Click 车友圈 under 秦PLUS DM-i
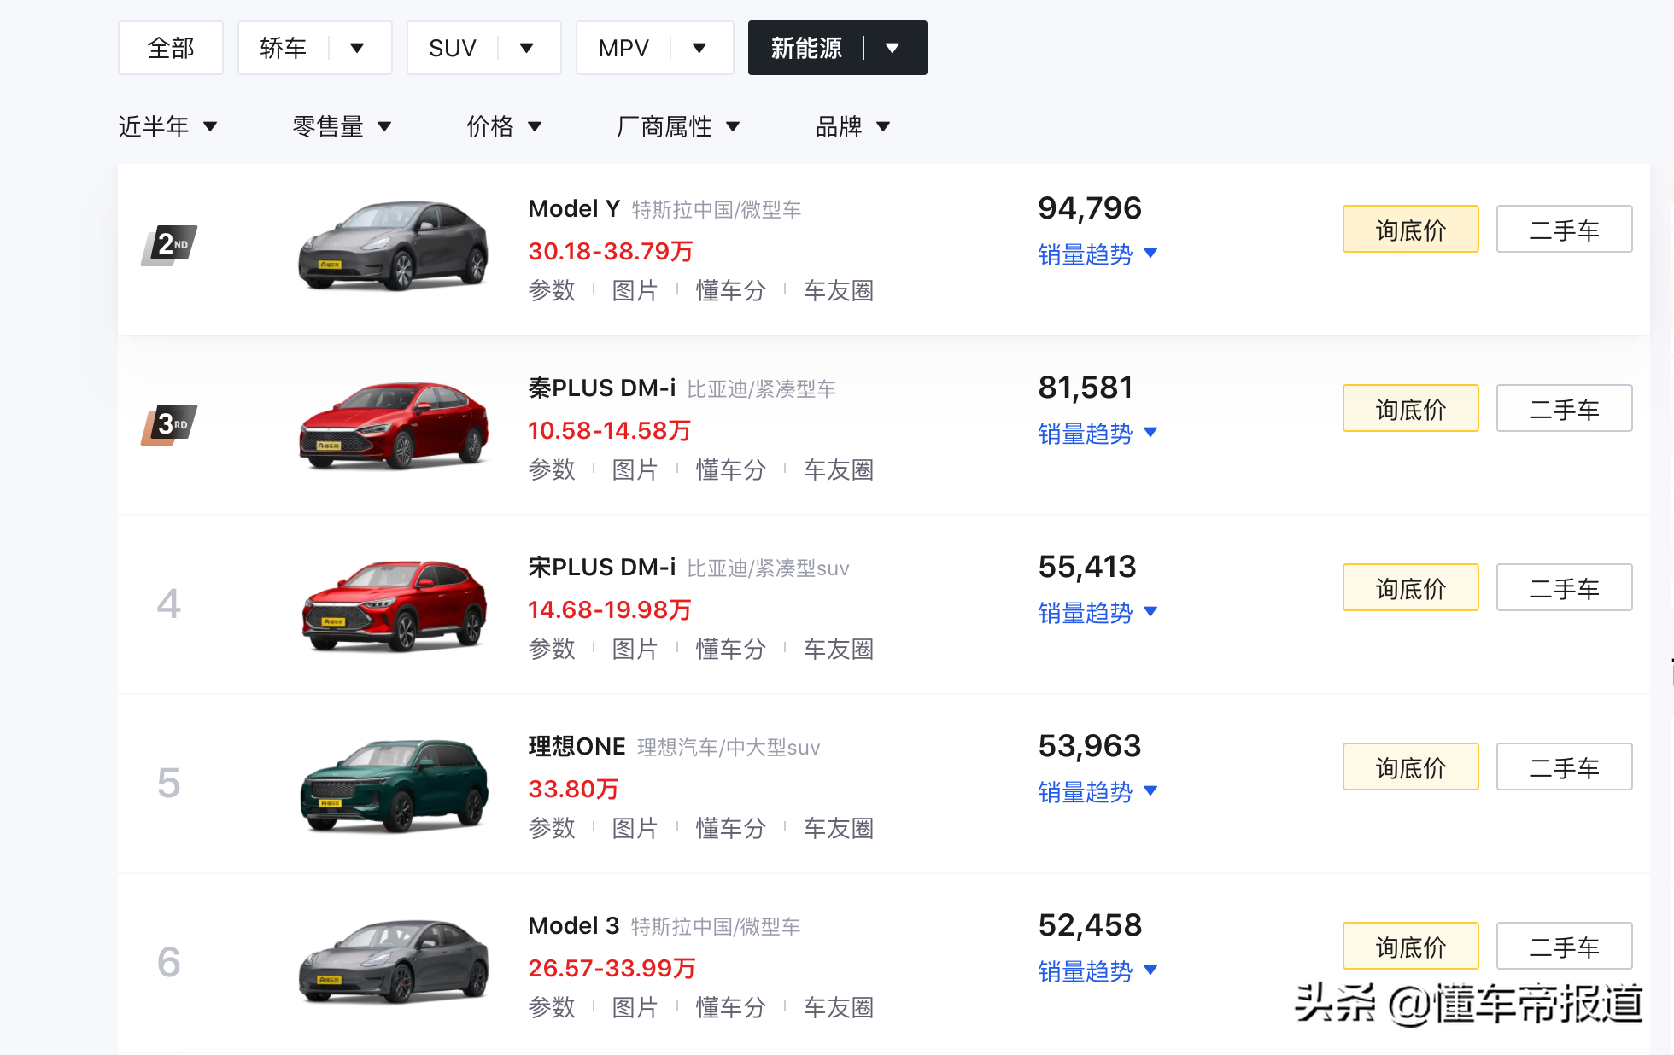1674x1055 pixels. (x=839, y=470)
